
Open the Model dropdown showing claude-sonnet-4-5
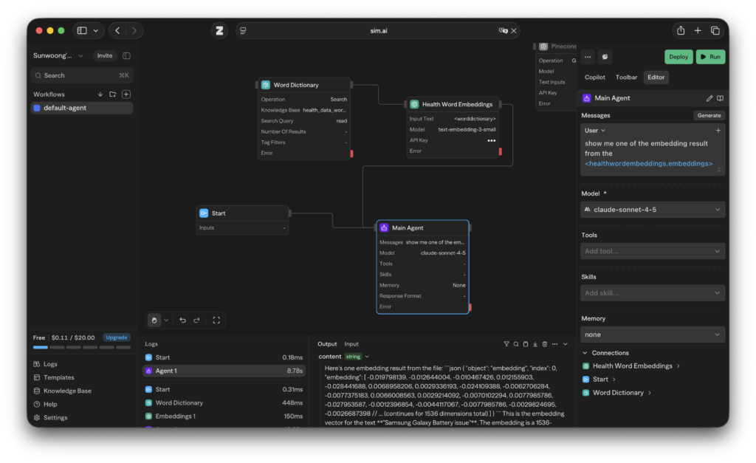pyautogui.click(x=653, y=210)
